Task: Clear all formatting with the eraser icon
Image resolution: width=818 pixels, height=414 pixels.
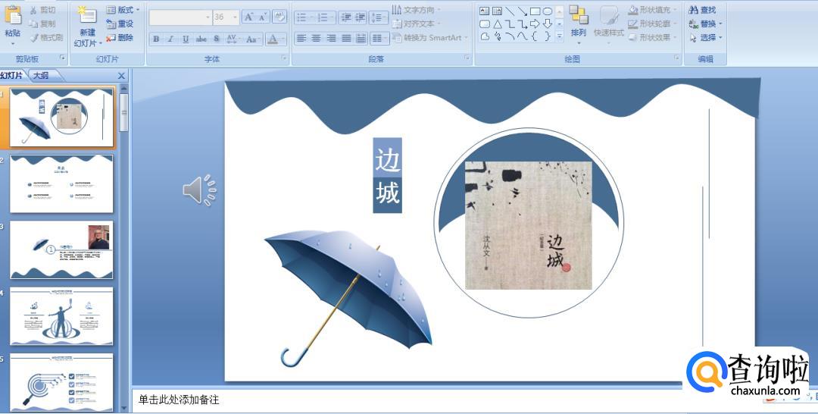Action: pyautogui.click(x=279, y=17)
